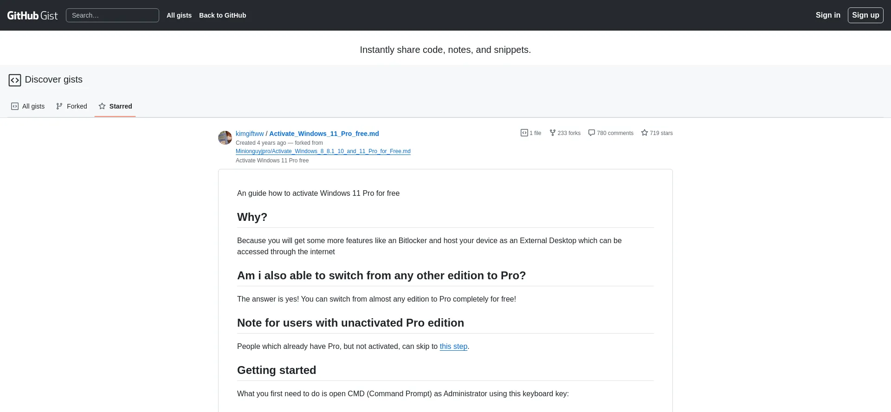
Task: Click the file icon next to 1 file
Action: click(x=524, y=133)
